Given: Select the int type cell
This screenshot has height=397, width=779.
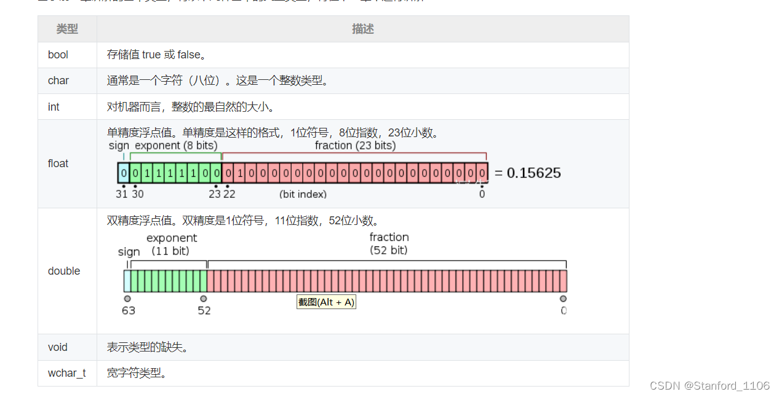Looking at the screenshot, I should [x=67, y=107].
